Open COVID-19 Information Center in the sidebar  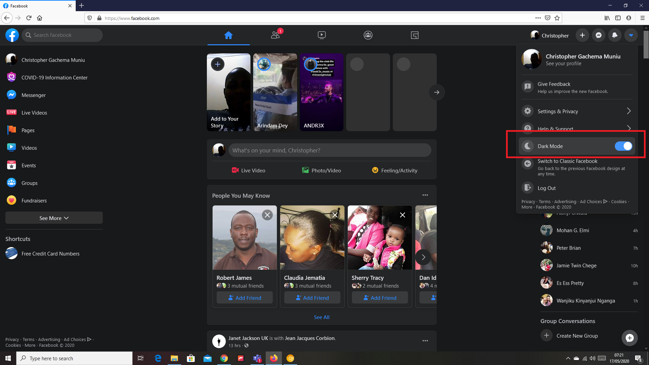click(54, 77)
